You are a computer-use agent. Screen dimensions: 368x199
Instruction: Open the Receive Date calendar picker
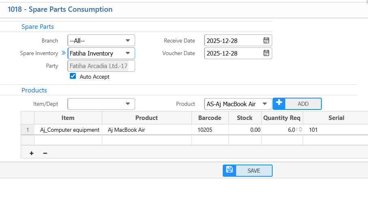pyautogui.click(x=266, y=41)
